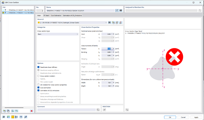Click the RSECTION launch icon
This screenshot has width=204, height=120.
click(104, 110)
